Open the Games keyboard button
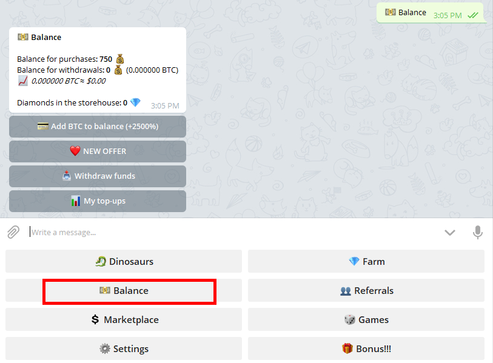This screenshot has height=363, width=493. 366,320
